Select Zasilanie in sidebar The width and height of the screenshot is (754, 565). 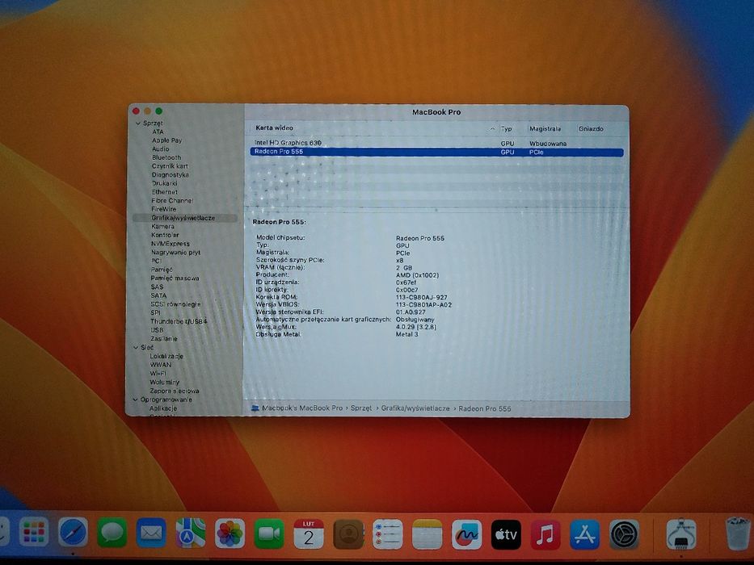click(x=163, y=339)
